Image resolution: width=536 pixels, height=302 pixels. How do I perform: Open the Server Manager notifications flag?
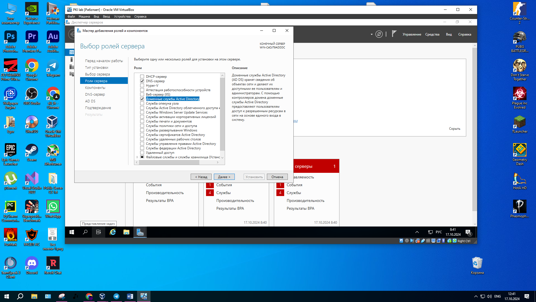coord(394,34)
